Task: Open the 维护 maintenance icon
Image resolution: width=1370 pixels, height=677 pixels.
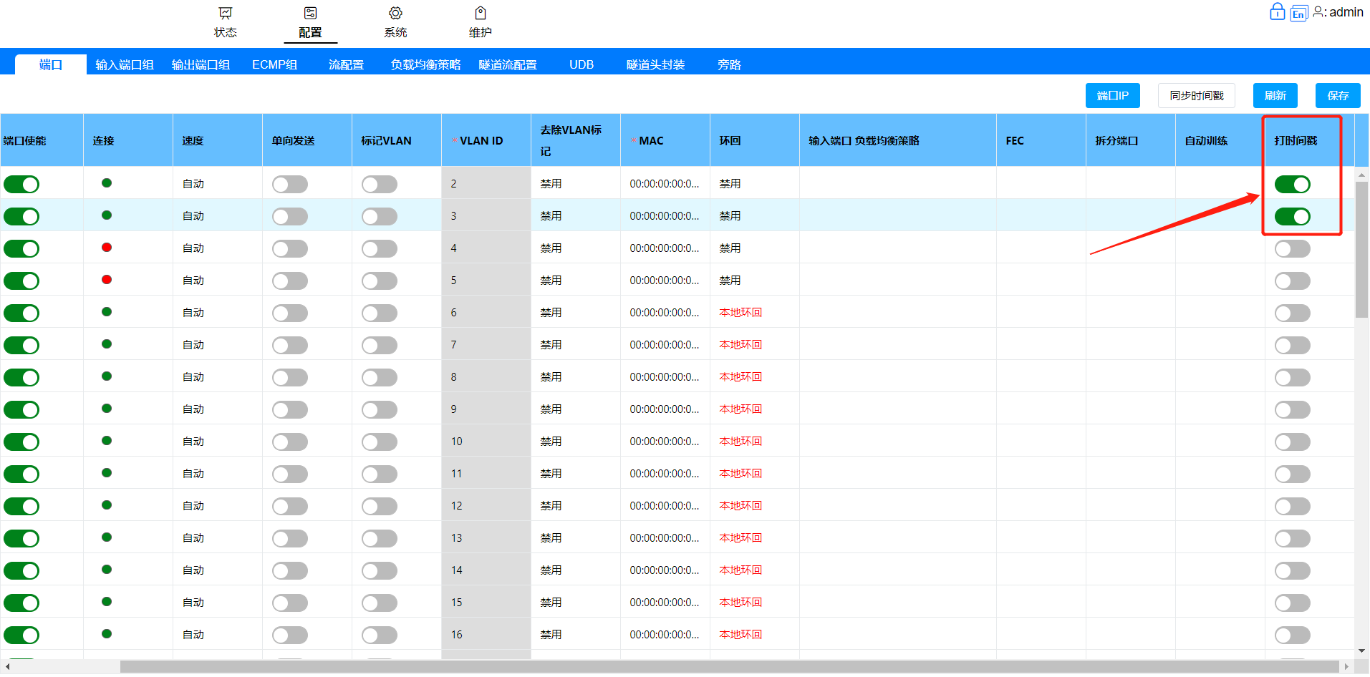Action: [481, 13]
